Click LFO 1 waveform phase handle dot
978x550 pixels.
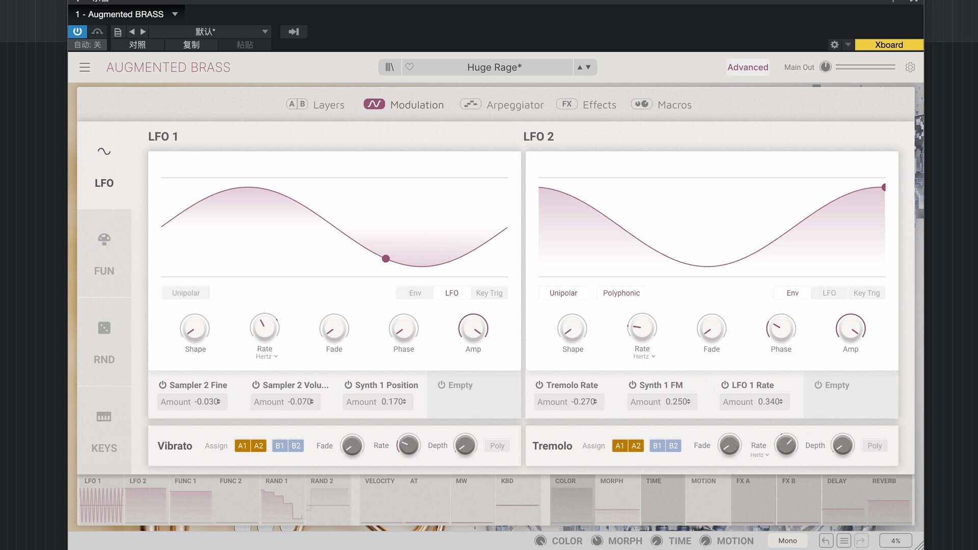pyautogui.click(x=386, y=259)
